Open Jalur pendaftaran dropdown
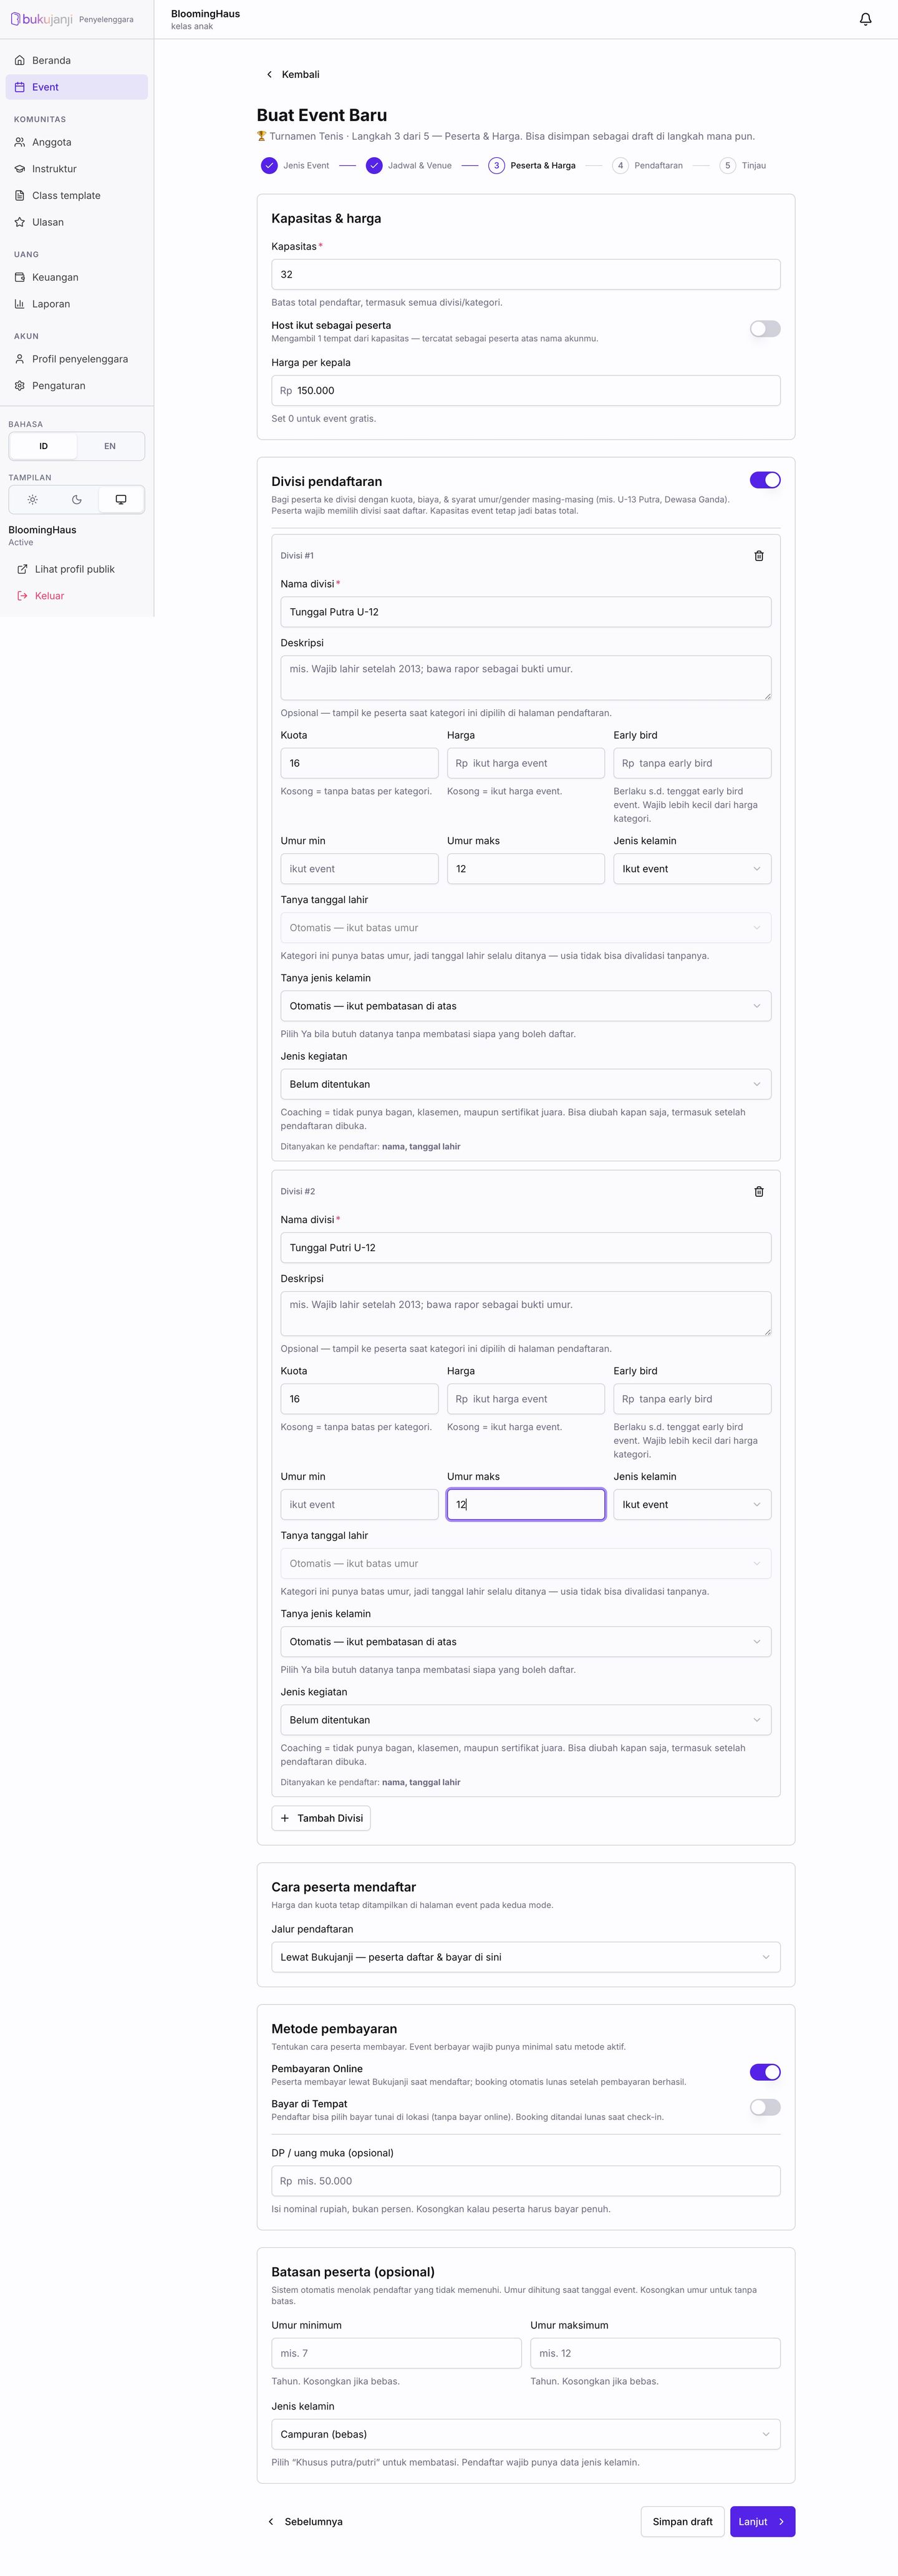 tap(526, 1957)
